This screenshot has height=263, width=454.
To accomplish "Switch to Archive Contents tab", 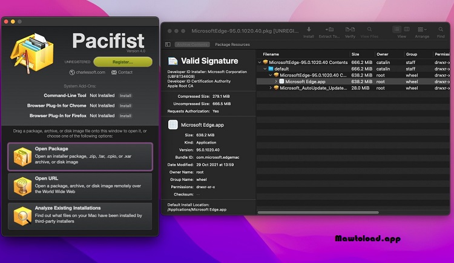I will coord(192,45).
